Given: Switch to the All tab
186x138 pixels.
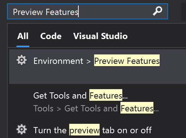Looking at the screenshot, I should click(23, 36).
